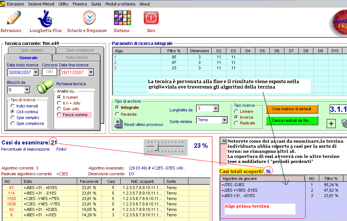Switch to the Spie complesse tab
The image size is (347, 221).
coord(80,50)
